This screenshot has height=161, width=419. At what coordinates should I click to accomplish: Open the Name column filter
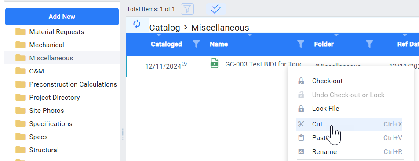click(x=301, y=44)
